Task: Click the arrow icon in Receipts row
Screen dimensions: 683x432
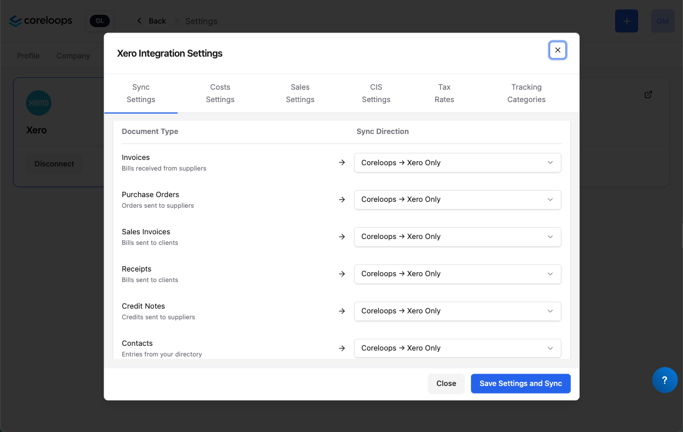Action: point(342,274)
